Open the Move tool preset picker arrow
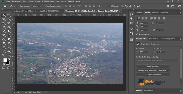This screenshot has height=94, width=183. [x=15, y=6]
